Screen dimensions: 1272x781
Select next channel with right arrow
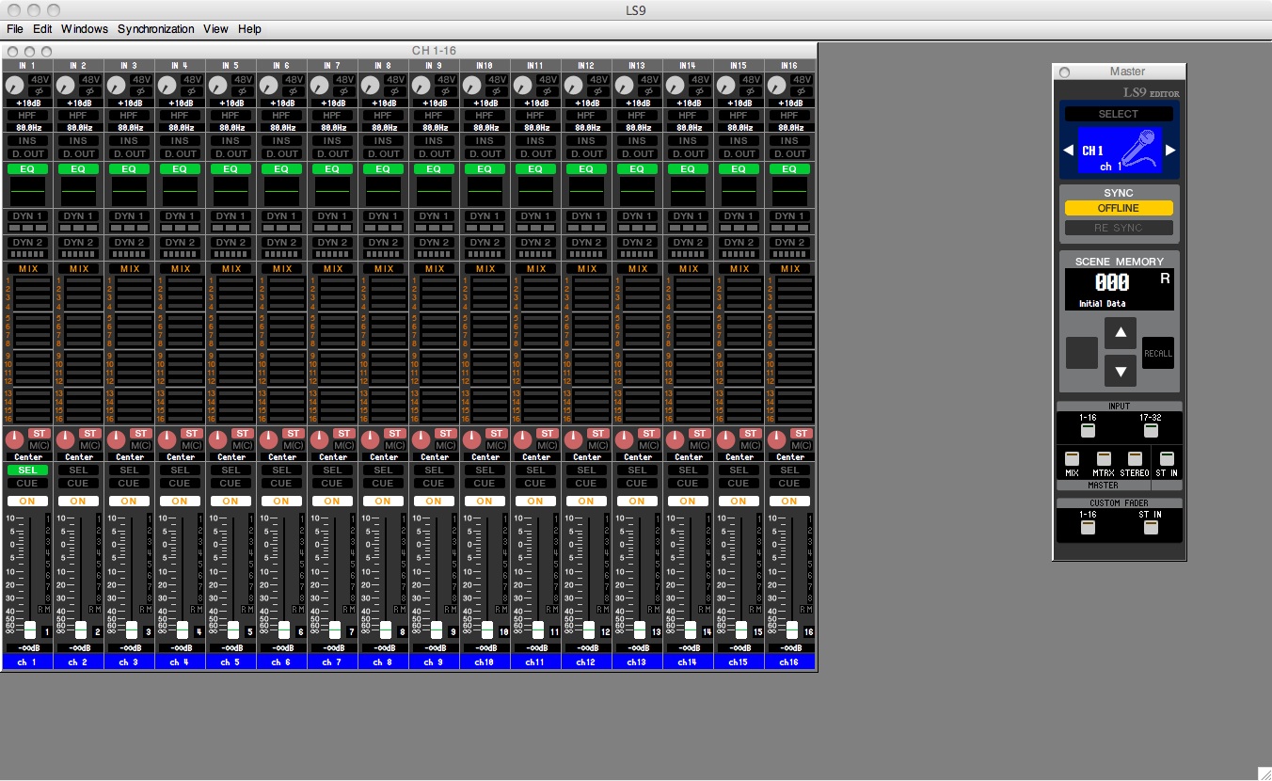pyautogui.click(x=1169, y=151)
